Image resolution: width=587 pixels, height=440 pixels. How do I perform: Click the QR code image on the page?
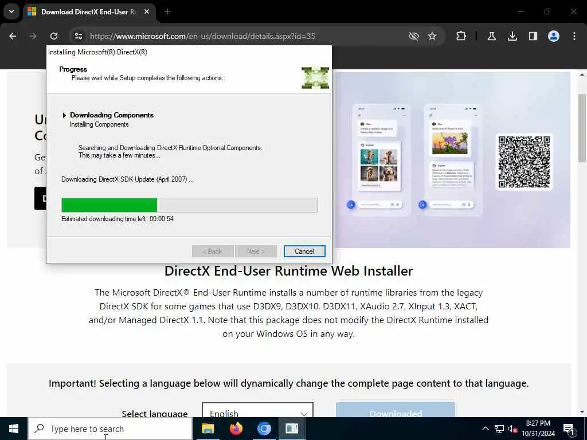click(524, 162)
